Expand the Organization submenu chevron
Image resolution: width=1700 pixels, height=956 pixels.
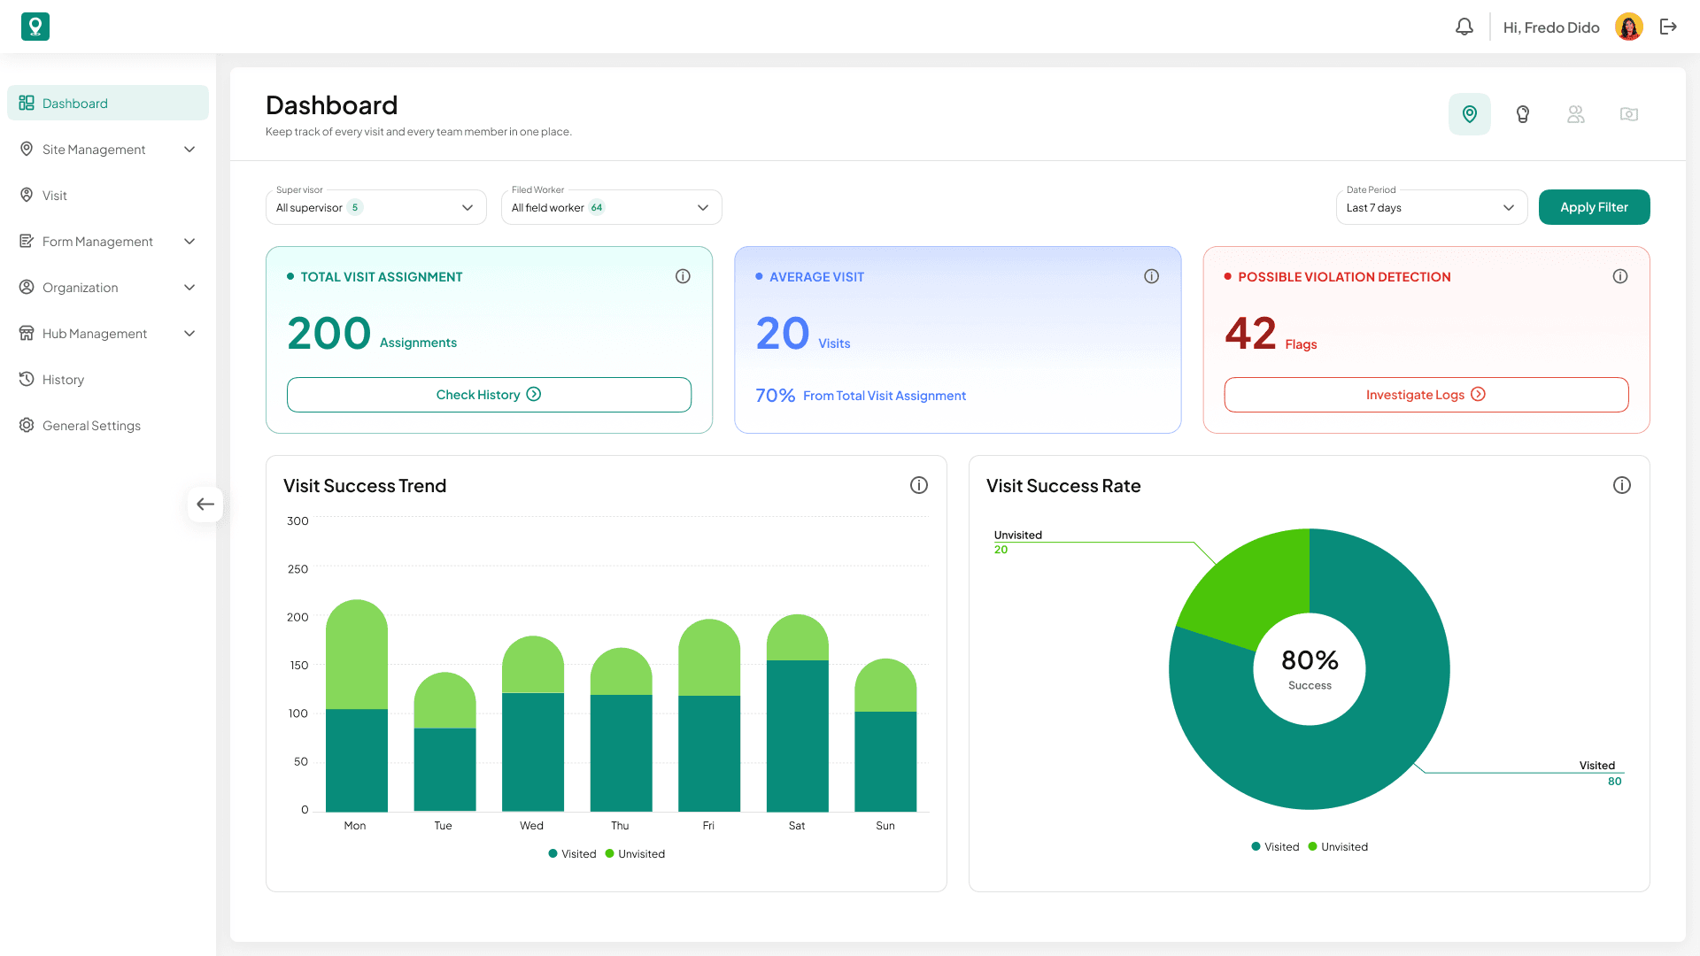pos(189,288)
